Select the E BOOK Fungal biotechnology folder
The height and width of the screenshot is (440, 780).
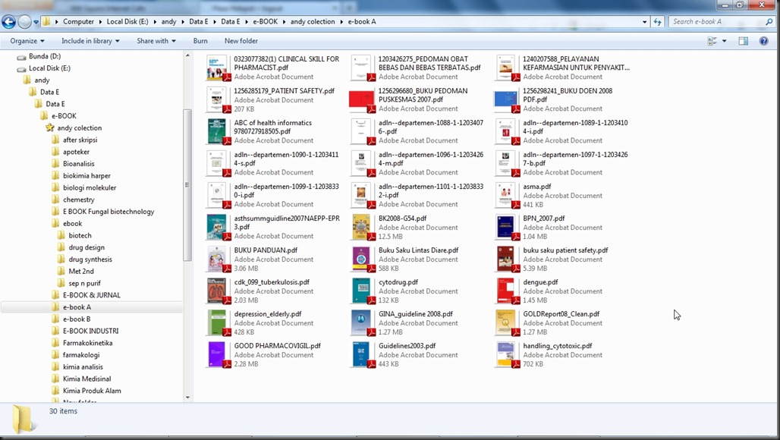(109, 212)
